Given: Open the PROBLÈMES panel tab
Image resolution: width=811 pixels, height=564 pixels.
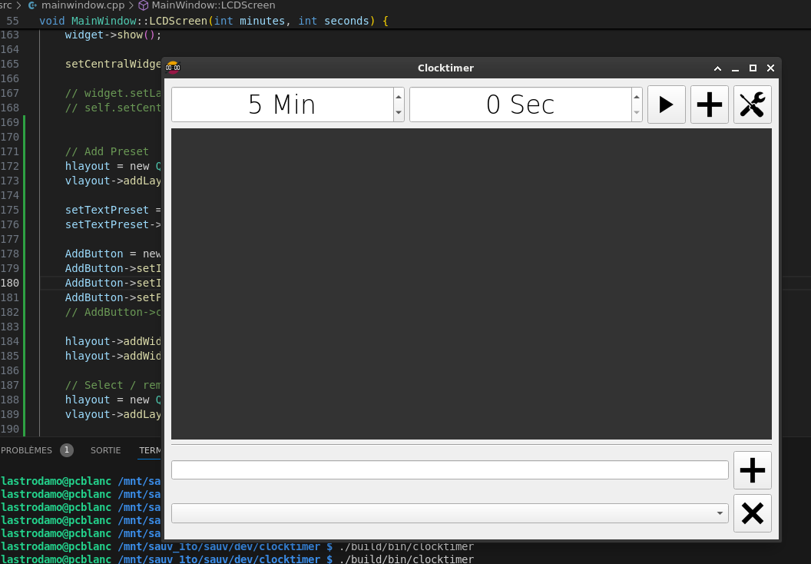Looking at the screenshot, I should click(x=26, y=450).
